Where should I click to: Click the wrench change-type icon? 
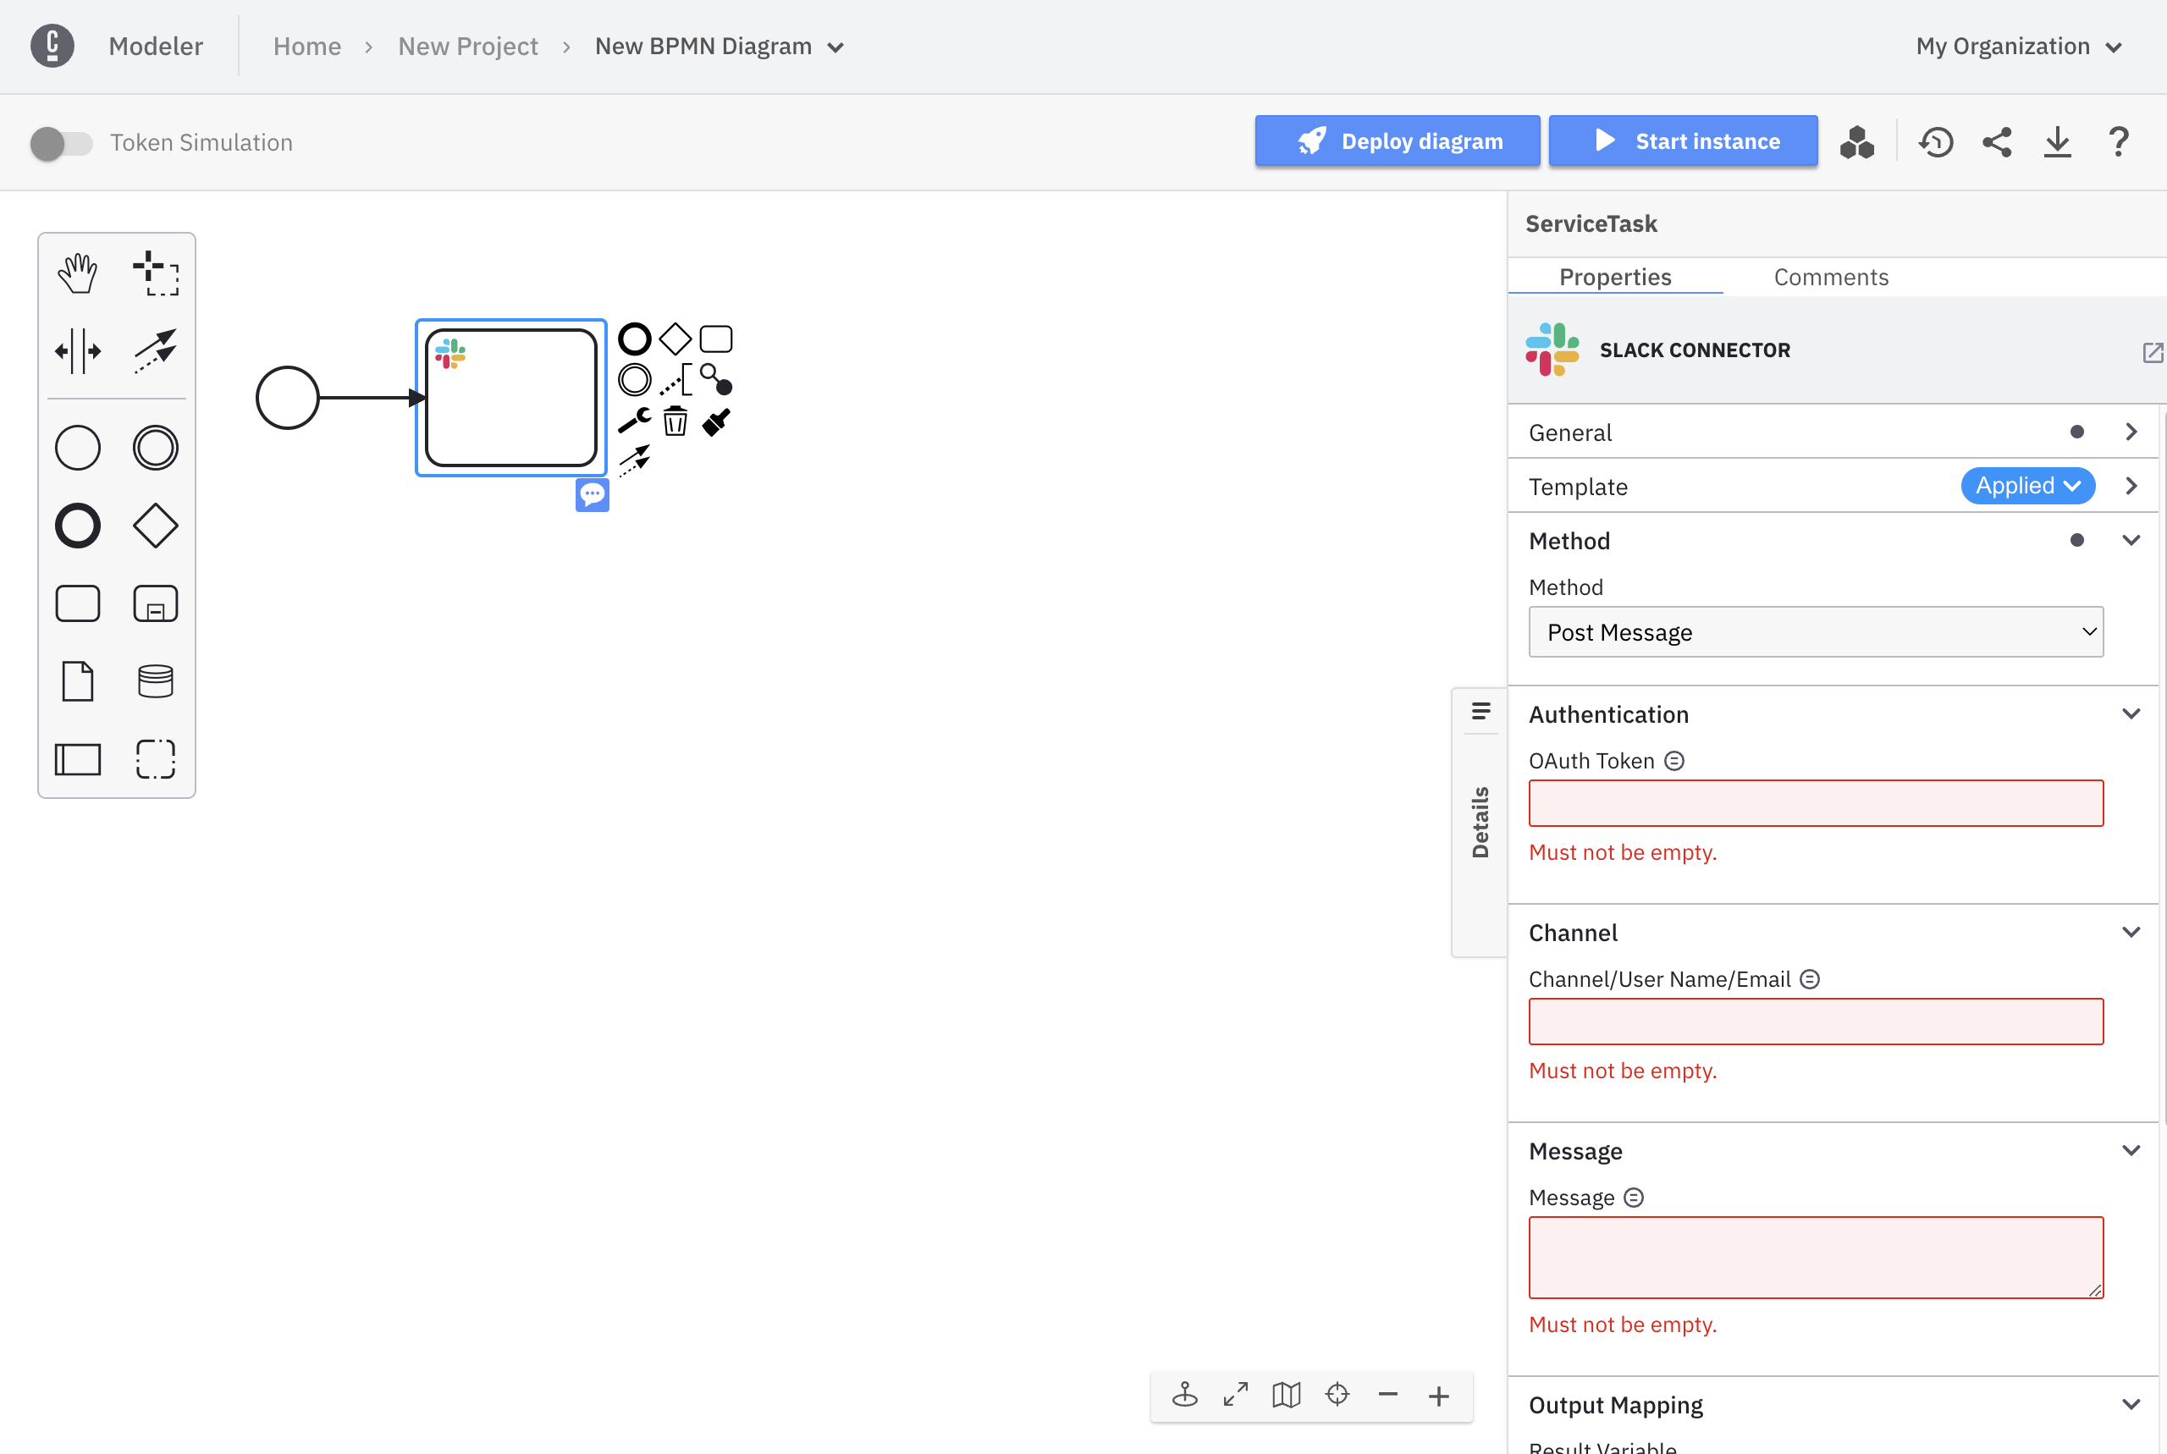tap(634, 420)
